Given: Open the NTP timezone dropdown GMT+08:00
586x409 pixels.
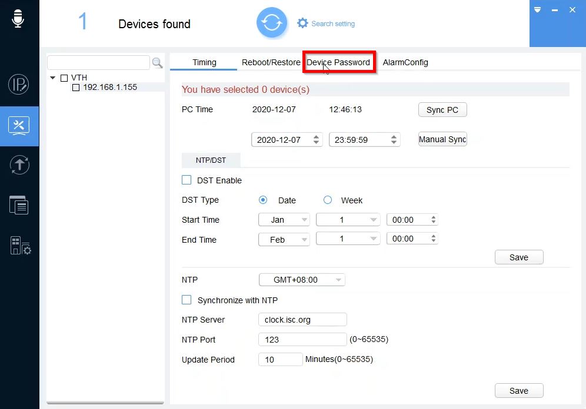Looking at the screenshot, I should tap(302, 280).
